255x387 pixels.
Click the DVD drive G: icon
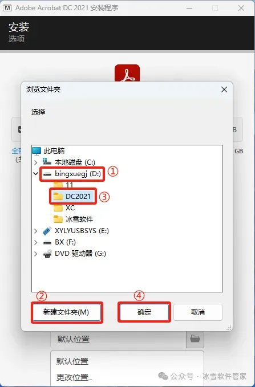point(47,253)
